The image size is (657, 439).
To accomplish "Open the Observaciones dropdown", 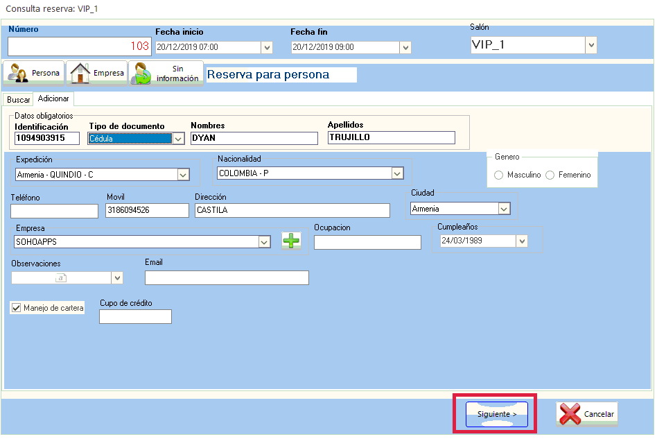I will (117, 277).
